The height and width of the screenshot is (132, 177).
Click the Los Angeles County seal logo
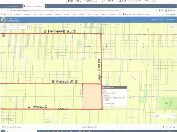tap(3, 20)
